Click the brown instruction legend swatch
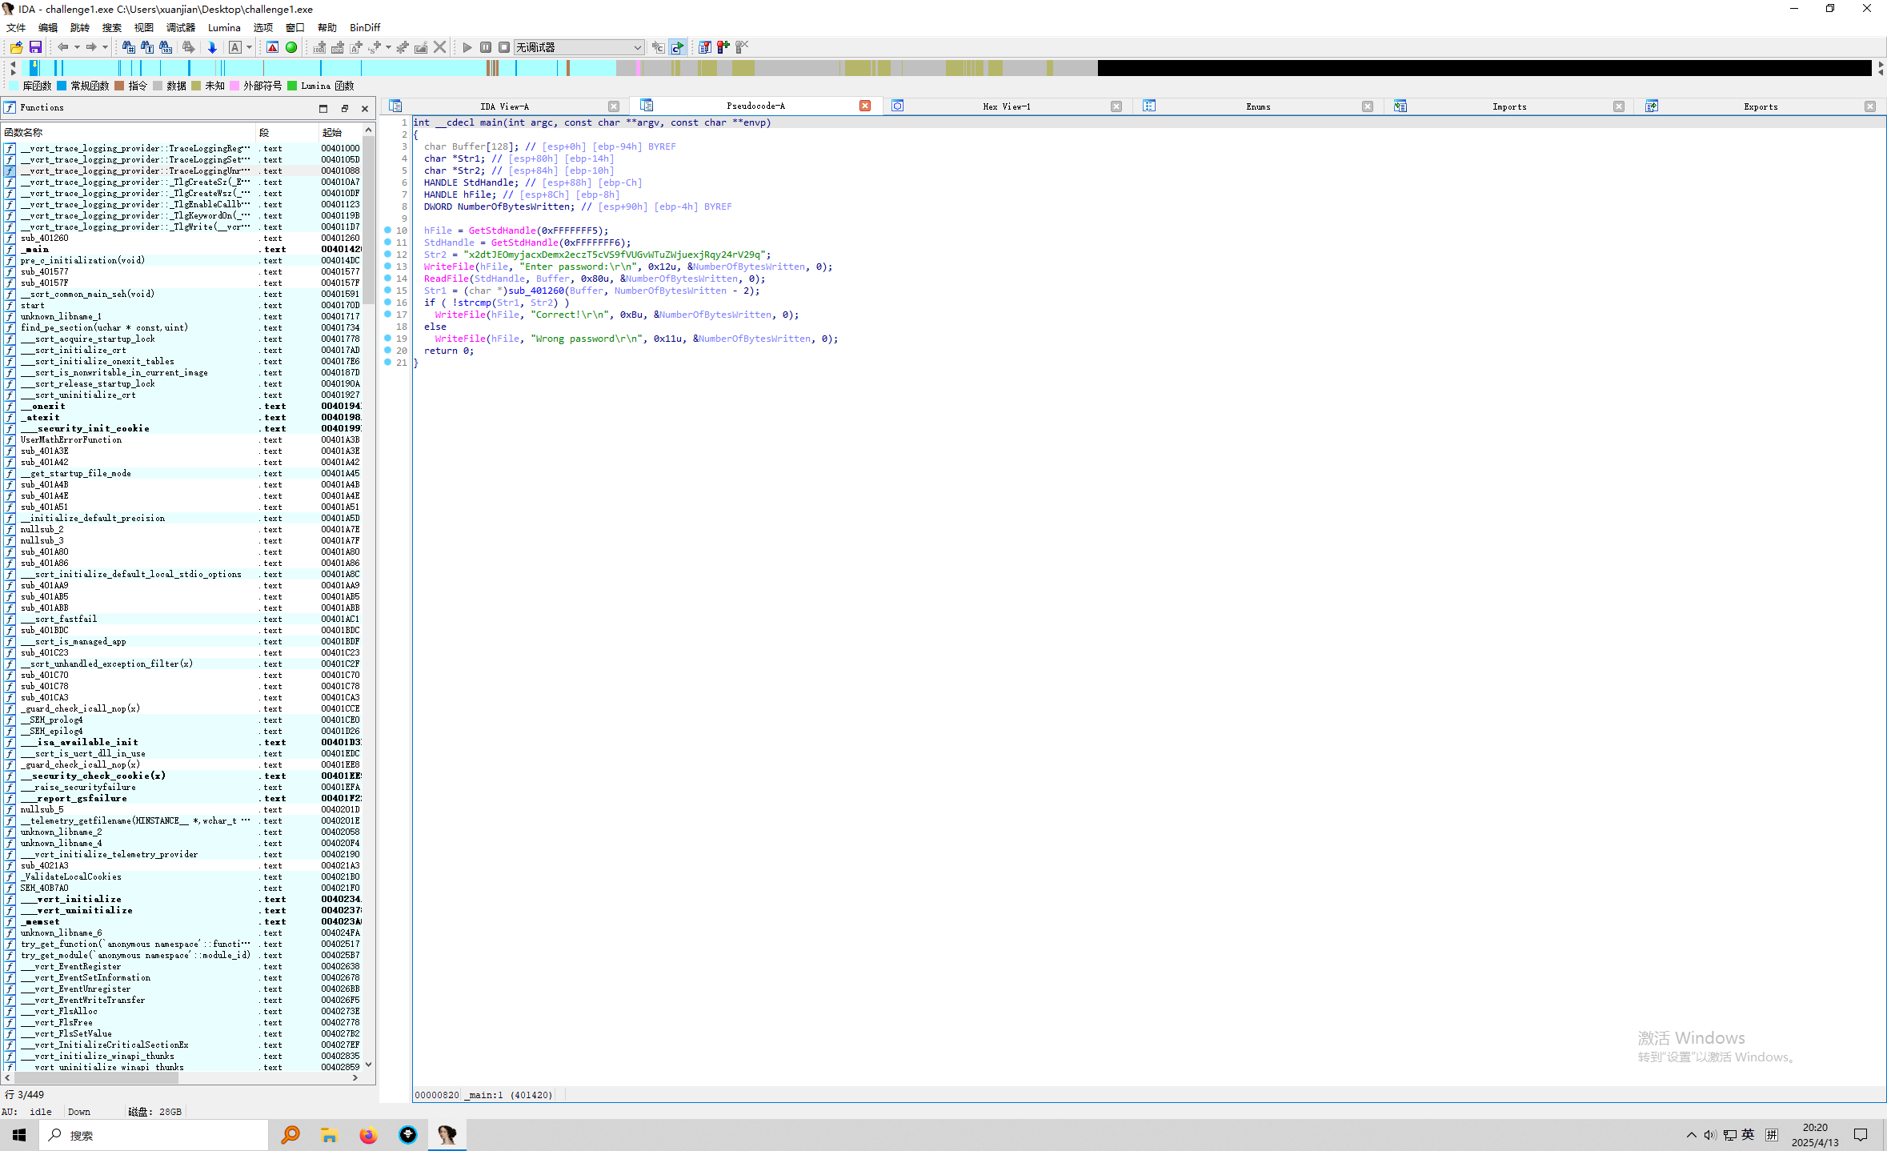This screenshot has height=1151, width=1887. click(119, 86)
